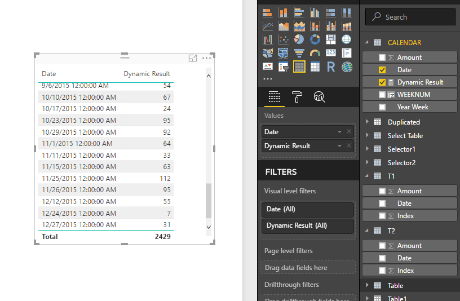Select the Line chart visualization

point(268,26)
